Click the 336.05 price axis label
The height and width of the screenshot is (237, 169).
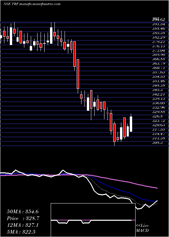159,103
